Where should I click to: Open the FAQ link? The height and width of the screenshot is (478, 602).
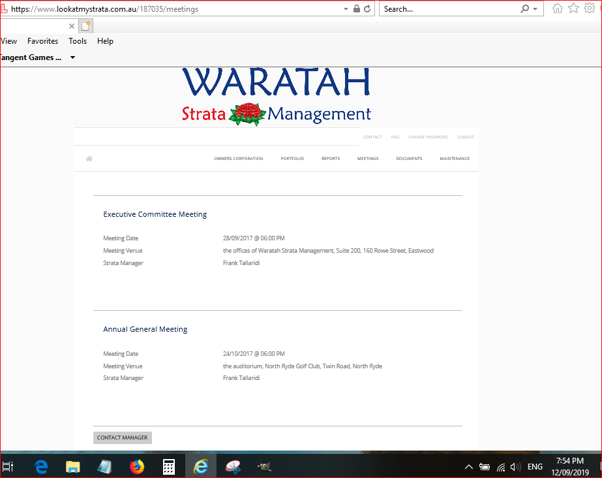coord(395,137)
